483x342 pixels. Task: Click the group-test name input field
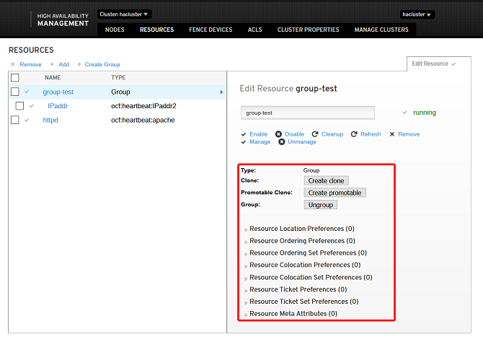(x=307, y=113)
